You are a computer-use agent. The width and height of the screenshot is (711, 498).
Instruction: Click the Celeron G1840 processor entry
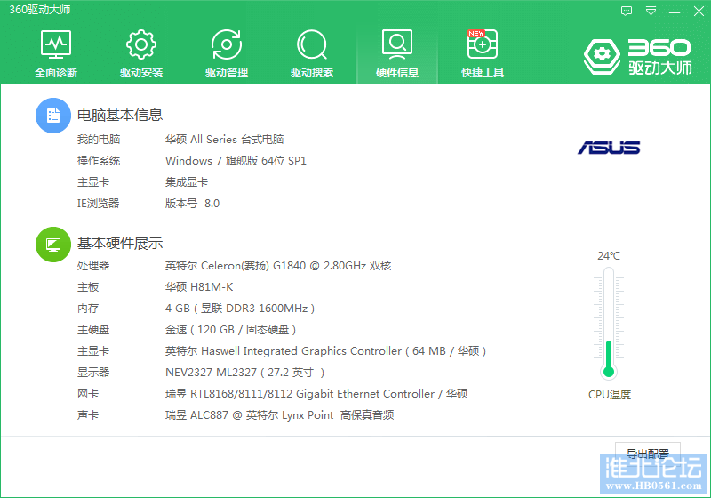[278, 265]
